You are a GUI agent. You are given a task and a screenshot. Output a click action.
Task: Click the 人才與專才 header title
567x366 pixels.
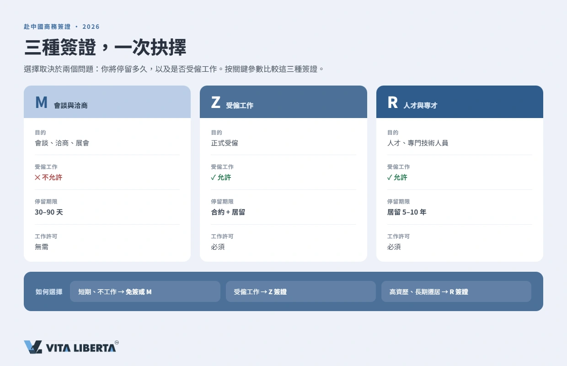pyautogui.click(x=420, y=105)
